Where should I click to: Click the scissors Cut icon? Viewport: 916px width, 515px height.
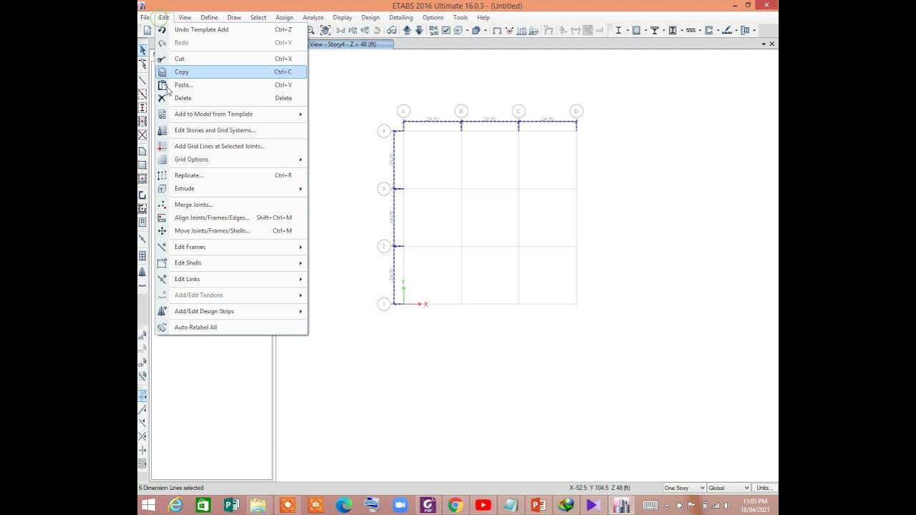point(162,59)
